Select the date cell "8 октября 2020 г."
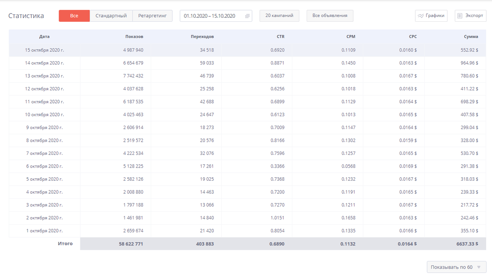The image size is (492, 278). 44,140
